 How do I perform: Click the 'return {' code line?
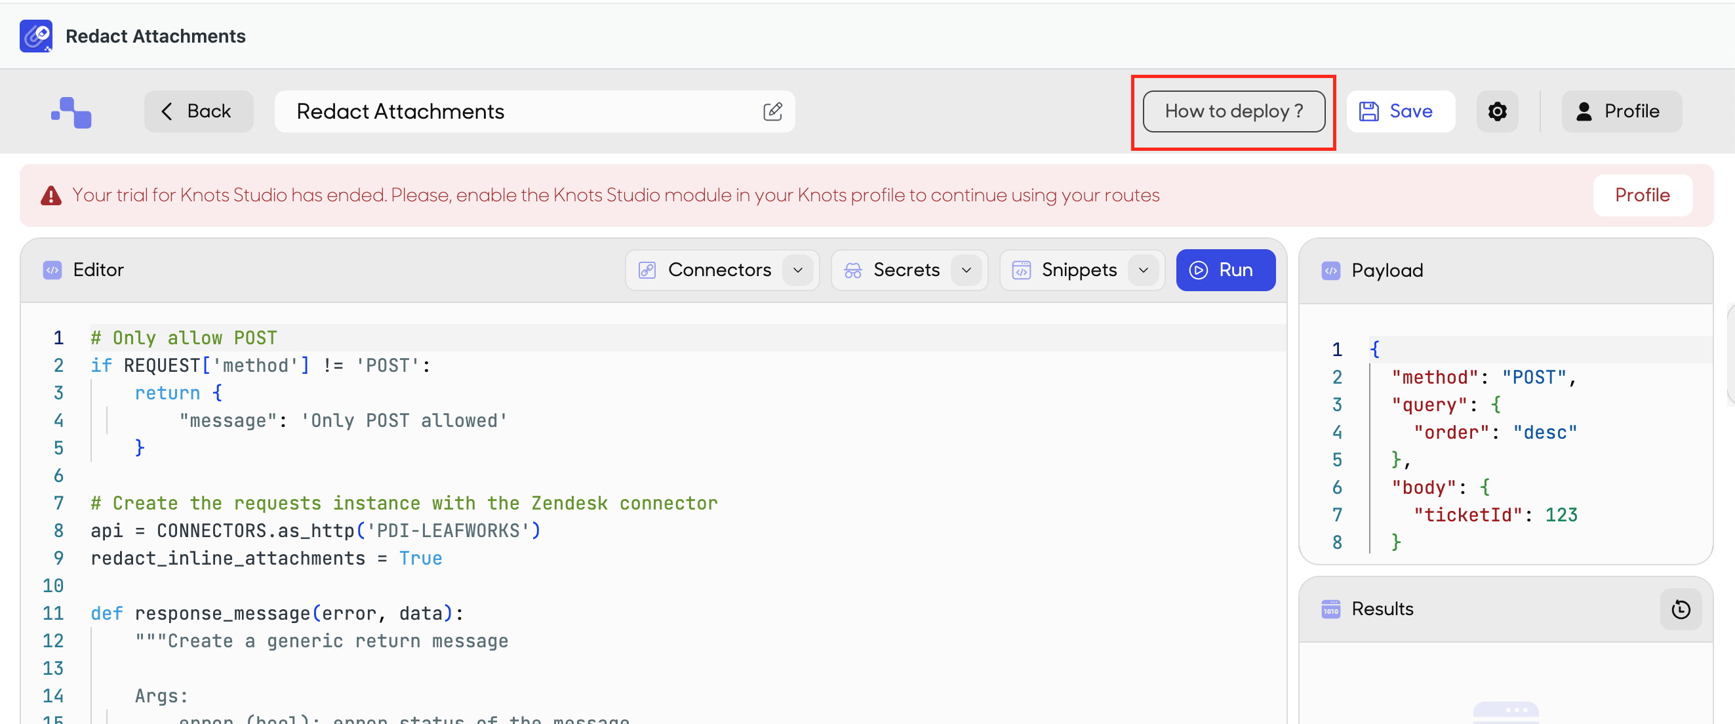coord(178,393)
